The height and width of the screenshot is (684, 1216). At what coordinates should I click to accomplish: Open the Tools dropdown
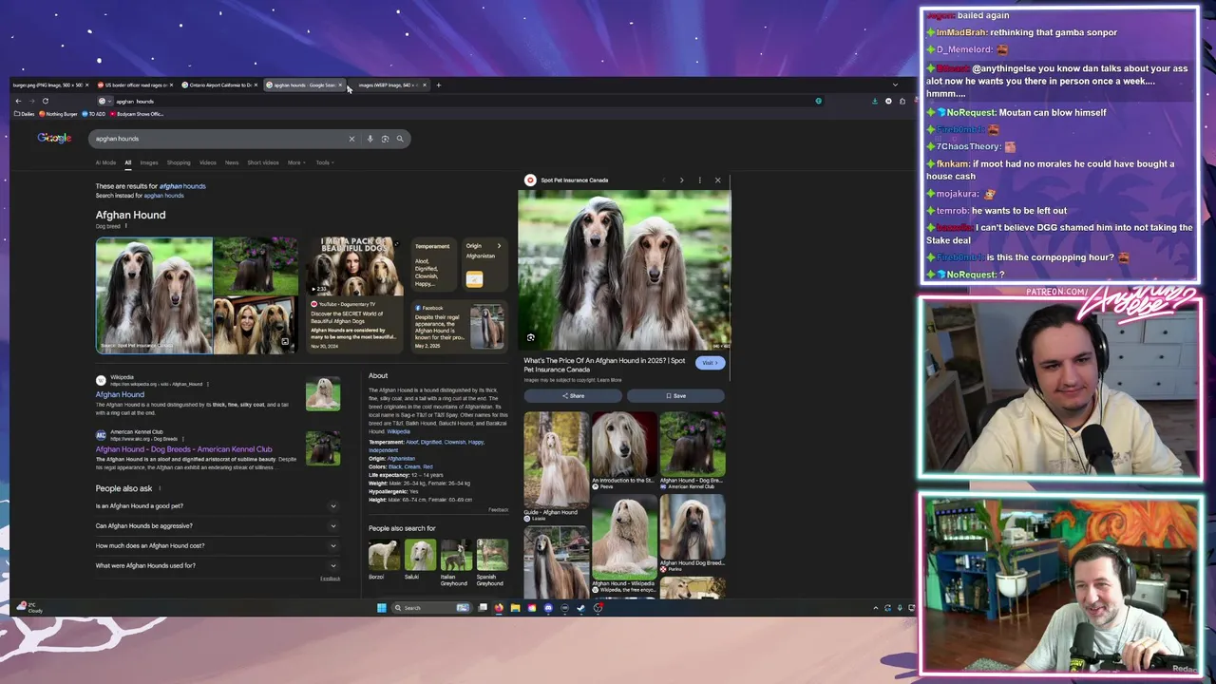(324, 162)
